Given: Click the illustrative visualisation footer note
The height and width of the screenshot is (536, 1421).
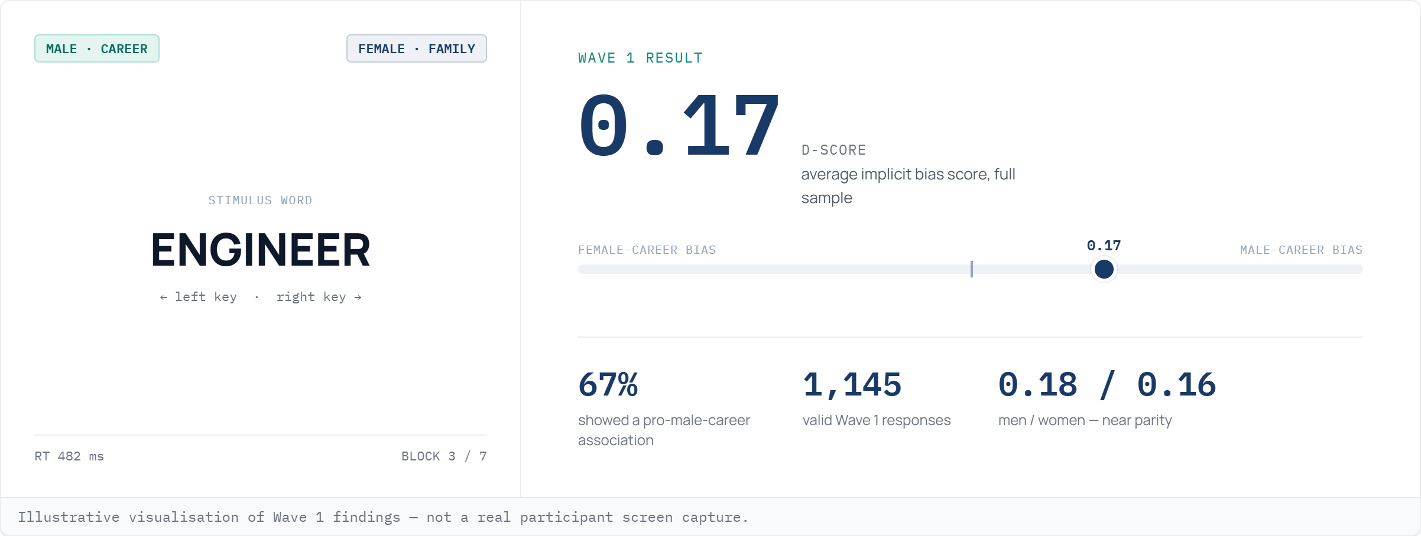Looking at the screenshot, I should 383,517.
